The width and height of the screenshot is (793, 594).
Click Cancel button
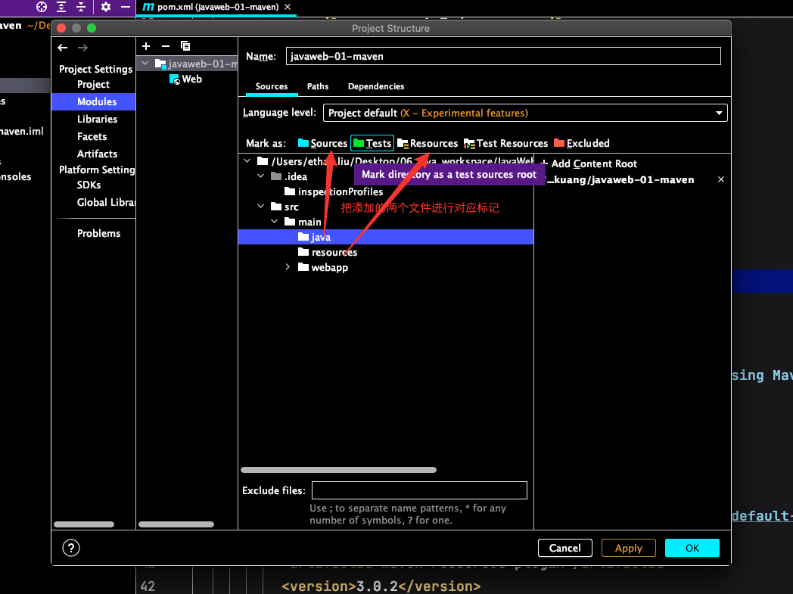[565, 548]
